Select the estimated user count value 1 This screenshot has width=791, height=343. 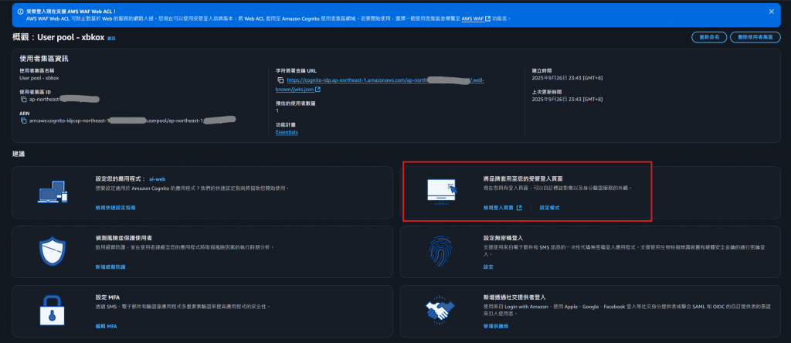277,110
